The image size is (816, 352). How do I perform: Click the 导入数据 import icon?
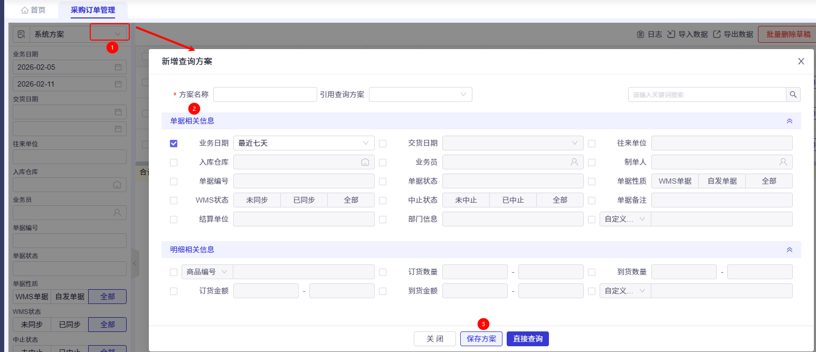(x=671, y=34)
